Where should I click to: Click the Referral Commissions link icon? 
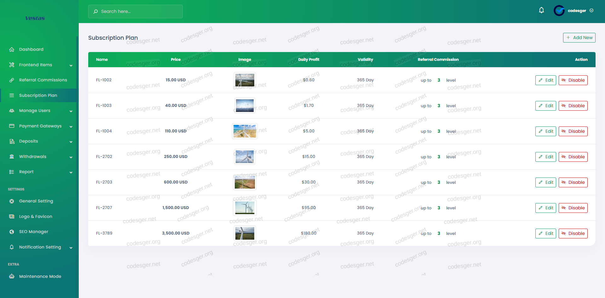click(12, 80)
